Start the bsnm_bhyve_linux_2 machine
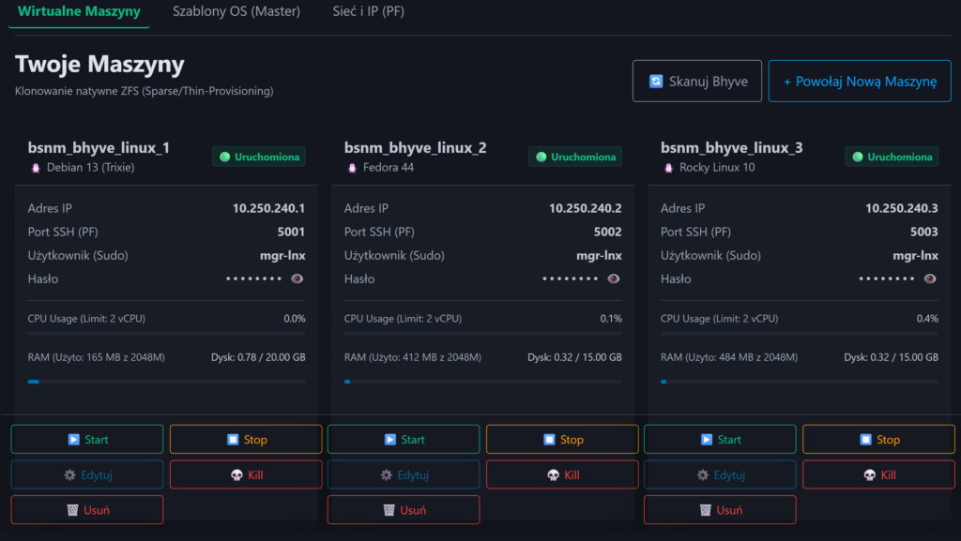Screen dimensions: 961x541 click(404, 440)
